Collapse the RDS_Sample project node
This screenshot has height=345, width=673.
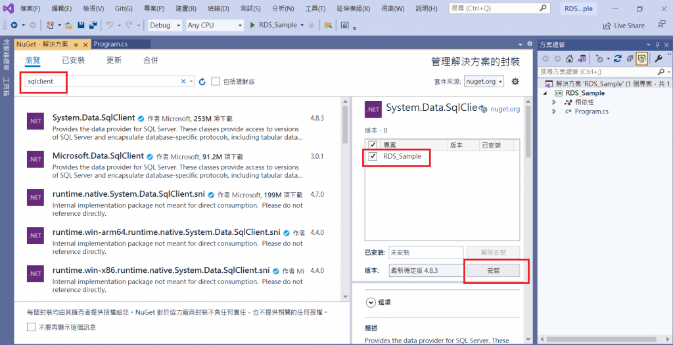(x=545, y=93)
